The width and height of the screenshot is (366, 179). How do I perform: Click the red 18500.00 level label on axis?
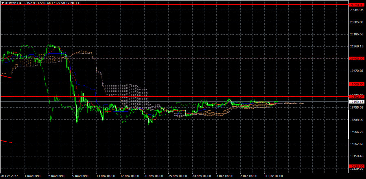(x=357, y=84)
